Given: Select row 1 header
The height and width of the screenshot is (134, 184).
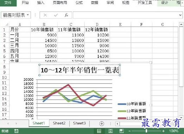Looking at the screenshot, I should coord(4,30).
